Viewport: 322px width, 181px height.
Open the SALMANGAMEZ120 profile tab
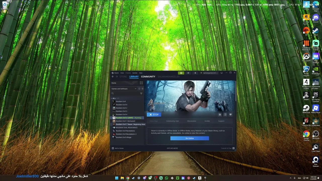(169, 77)
